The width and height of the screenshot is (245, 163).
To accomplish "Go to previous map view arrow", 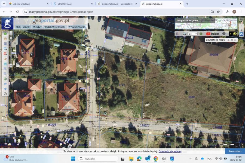I will click(5, 84).
